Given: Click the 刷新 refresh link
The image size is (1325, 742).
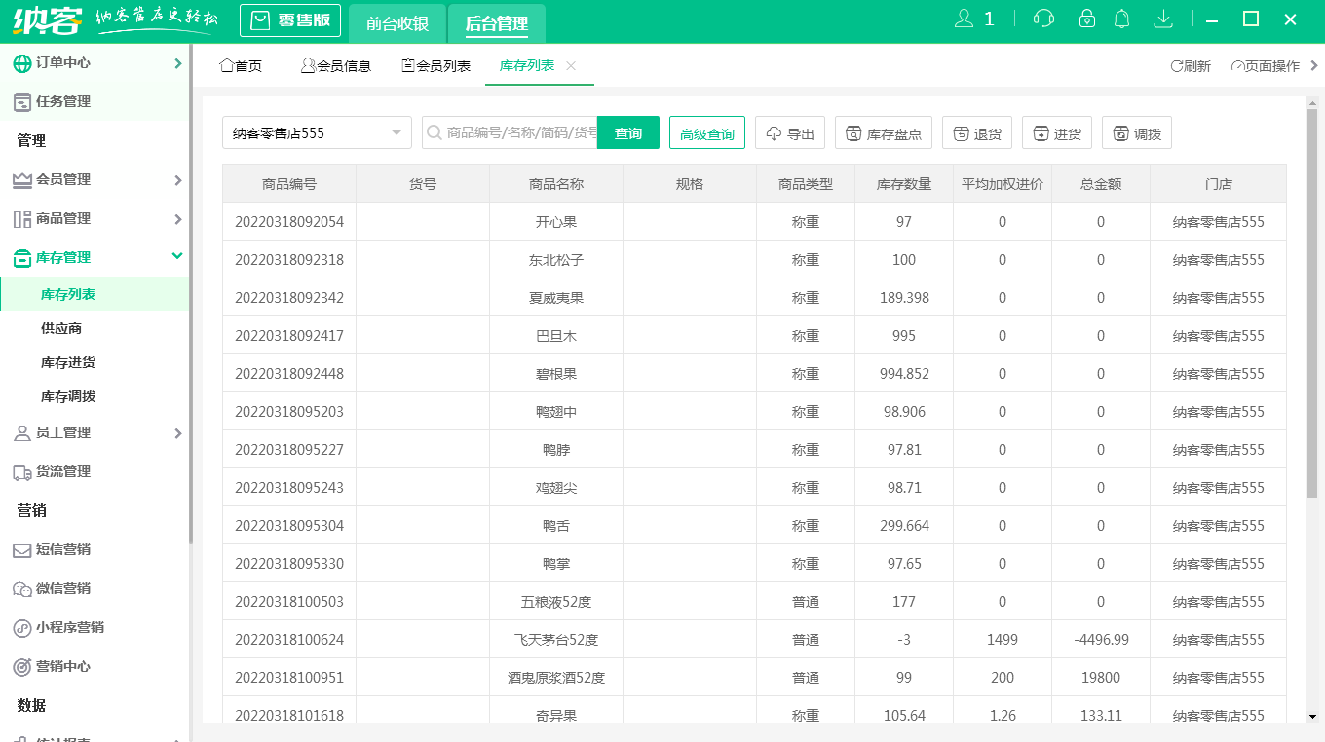Looking at the screenshot, I should click(1191, 66).
